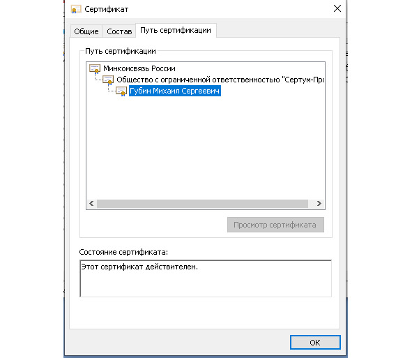The height and width of the screenshot is (358, 412).
Task: Click the horizontal scrollbar thumb
Action: 202,203
